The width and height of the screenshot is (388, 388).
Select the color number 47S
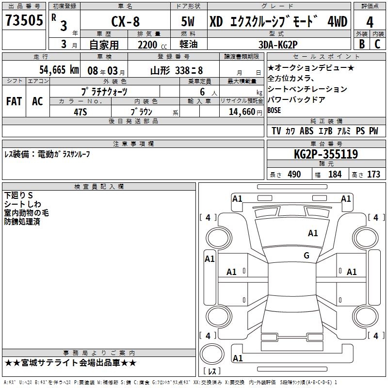pyautogui.click(x=81, y=112)
